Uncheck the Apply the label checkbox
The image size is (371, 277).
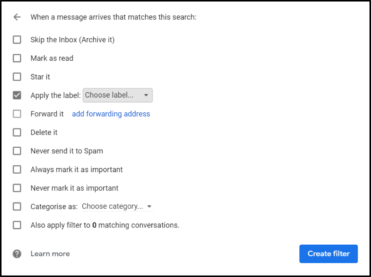point(17,95)
